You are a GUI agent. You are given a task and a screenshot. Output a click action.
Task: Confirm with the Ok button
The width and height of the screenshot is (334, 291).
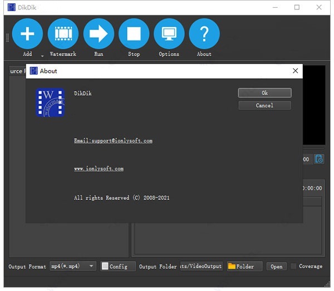(265, 93)
